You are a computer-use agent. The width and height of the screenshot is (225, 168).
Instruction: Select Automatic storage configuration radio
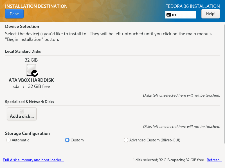pyautogui.click(x=8, y=140)
